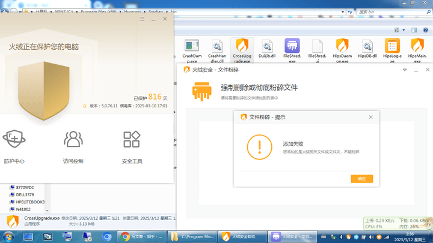Select the FileShred.exe file icon
The height and width of the screenshot is (243, 433).
[x=292, y=46]
